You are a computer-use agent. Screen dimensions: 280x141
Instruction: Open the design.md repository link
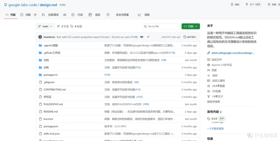point(48,5)
